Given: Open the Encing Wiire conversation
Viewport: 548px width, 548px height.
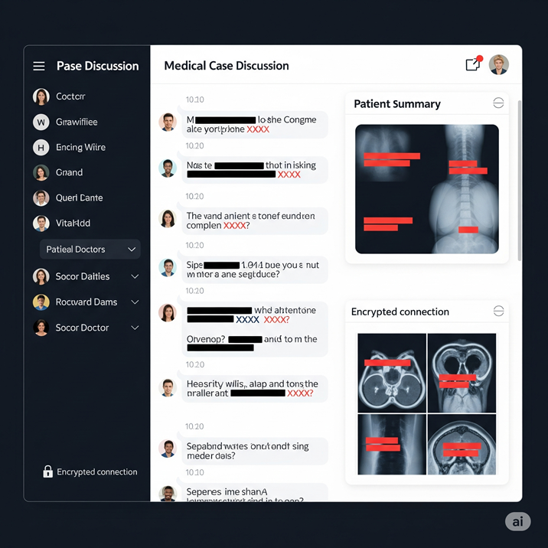Looking at the screenshot, I should point(80,147).
